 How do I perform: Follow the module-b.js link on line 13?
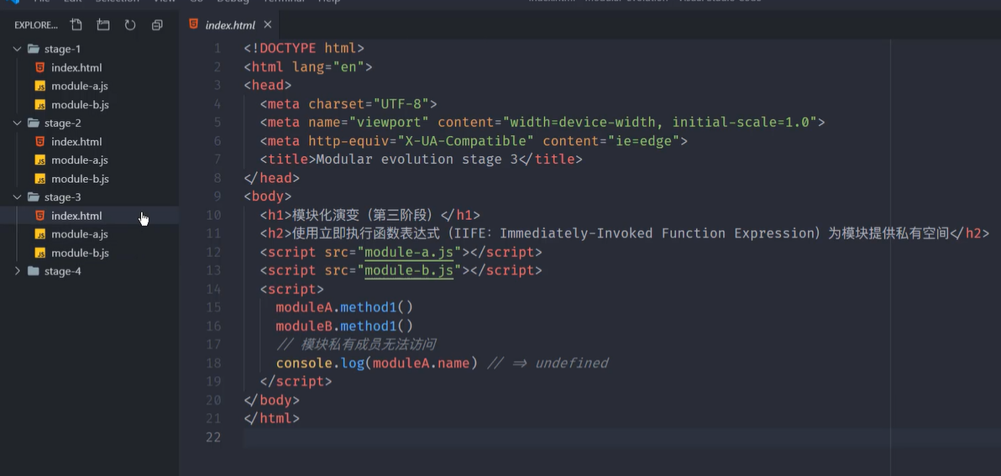[409, 270]
